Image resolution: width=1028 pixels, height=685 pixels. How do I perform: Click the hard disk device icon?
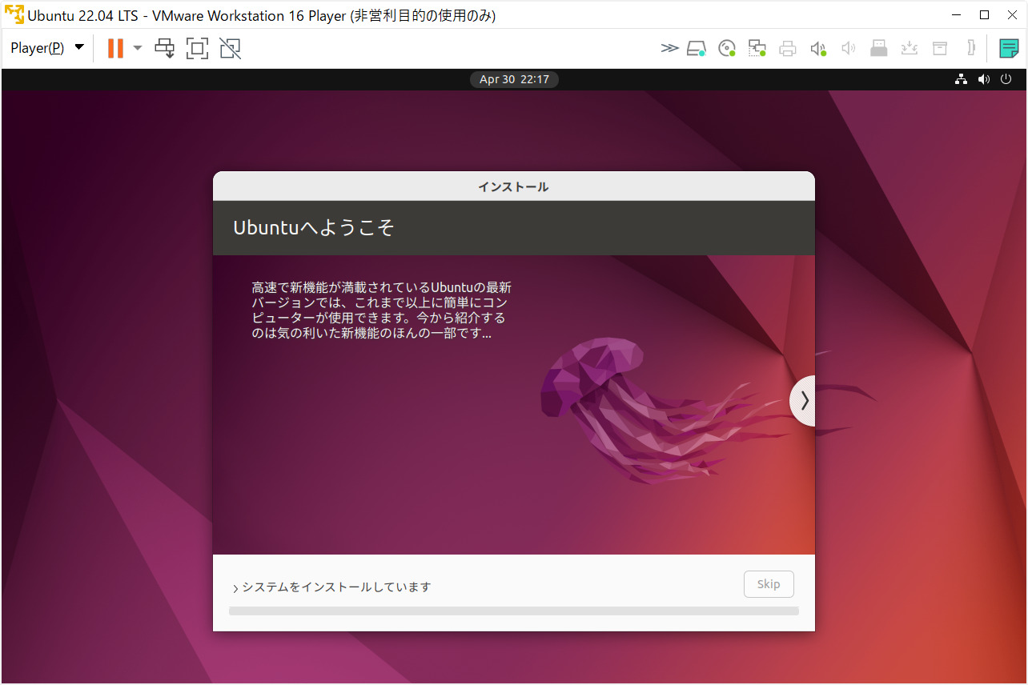click(x=697, y=48)
